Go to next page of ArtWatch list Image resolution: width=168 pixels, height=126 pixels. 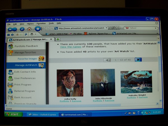pos(138,60)
